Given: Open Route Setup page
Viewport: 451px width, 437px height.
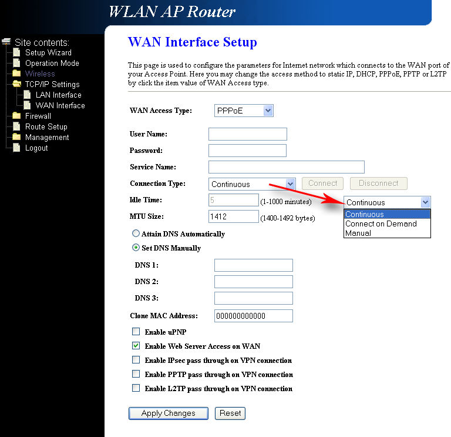Looking at the screenshot, I should pyautogui.click(x=46, y=127).
